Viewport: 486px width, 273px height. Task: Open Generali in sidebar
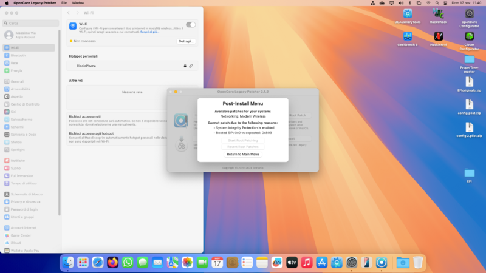point(29,81)
